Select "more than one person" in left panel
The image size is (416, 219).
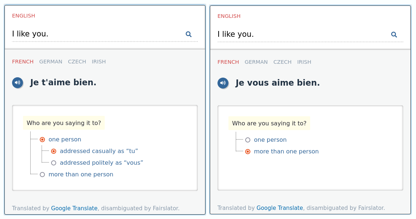(x=42, y=175)
